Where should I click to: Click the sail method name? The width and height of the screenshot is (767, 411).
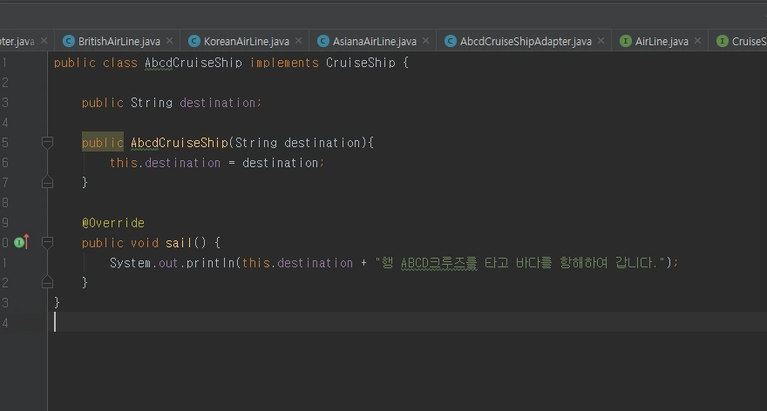pos(179,243)
